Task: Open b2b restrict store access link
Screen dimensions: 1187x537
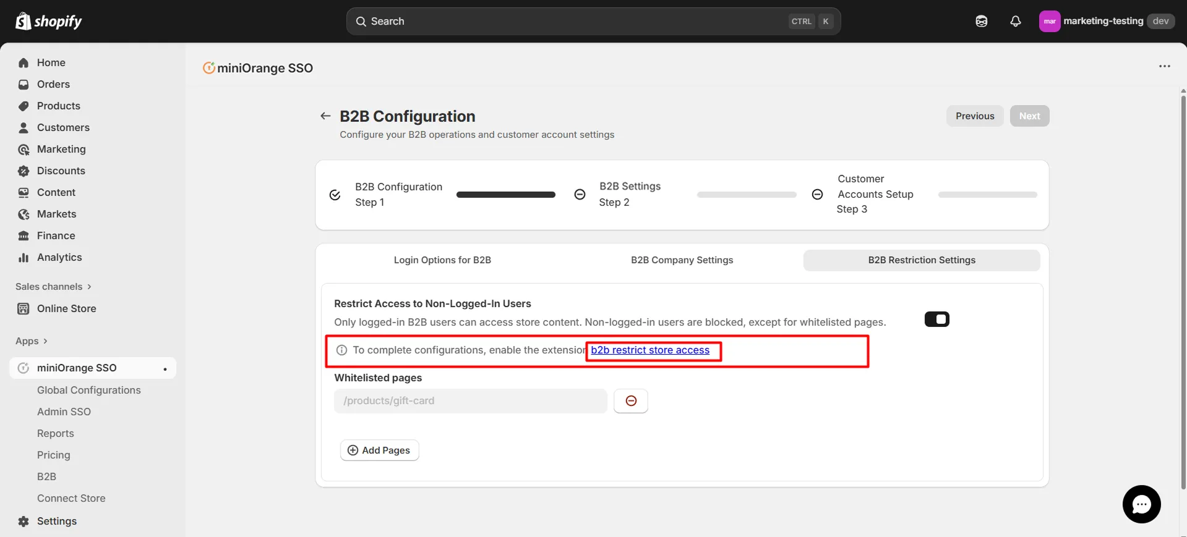Action: pyautogui.click(x=650, y=350)
